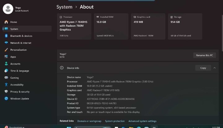Open Time & language clock icon
The height and width of the screenshot is (128, 223).
pos(6,70)
